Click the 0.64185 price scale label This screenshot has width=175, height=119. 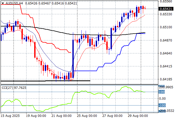(167, 79)
